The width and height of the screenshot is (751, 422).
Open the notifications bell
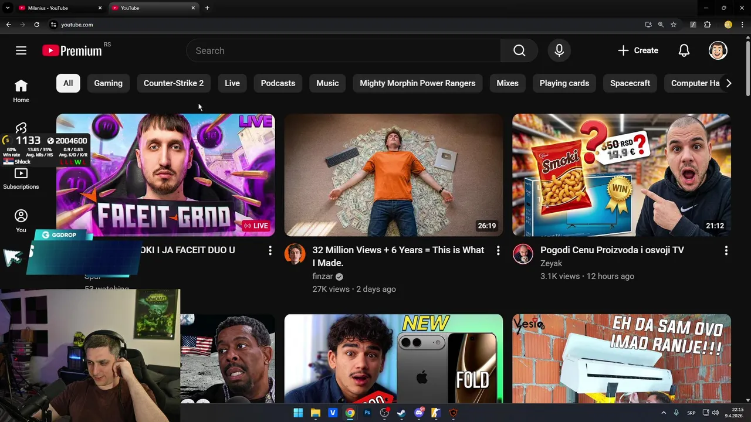coord(684,50)
